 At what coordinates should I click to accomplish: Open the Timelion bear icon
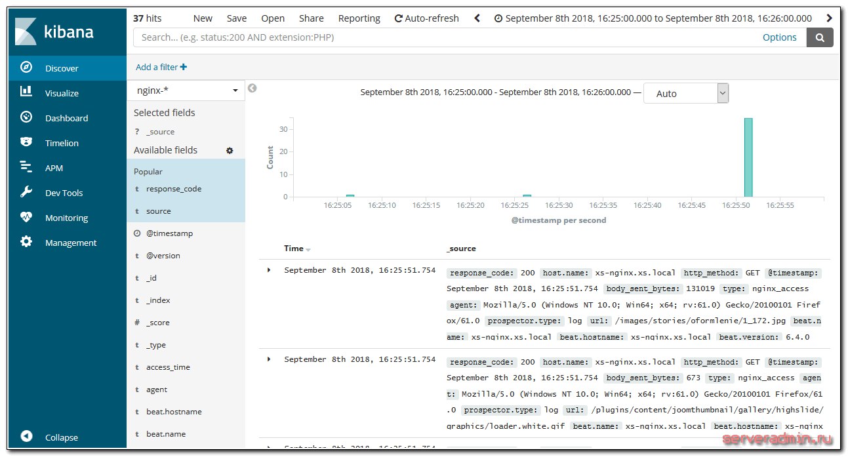point(26,142)
